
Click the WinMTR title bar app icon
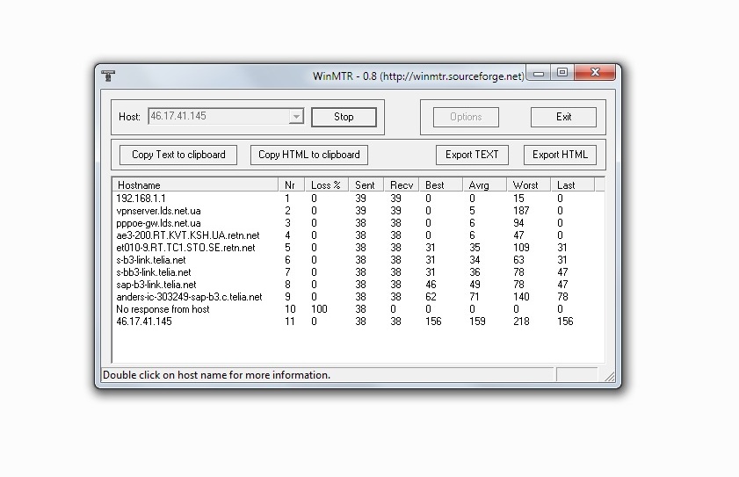point(108,76)
